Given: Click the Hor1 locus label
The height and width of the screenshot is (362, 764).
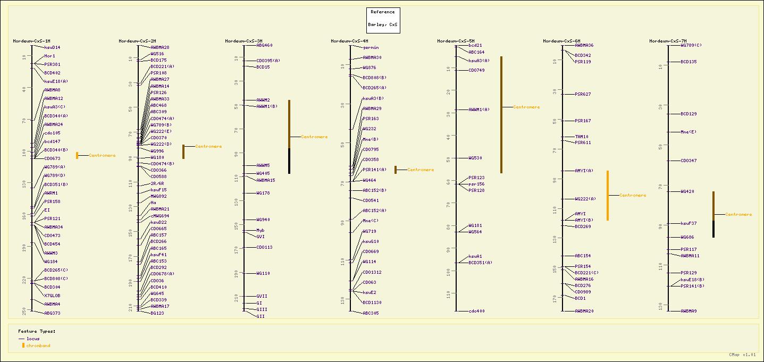Looking at the screenshot, I should point(49,56).
